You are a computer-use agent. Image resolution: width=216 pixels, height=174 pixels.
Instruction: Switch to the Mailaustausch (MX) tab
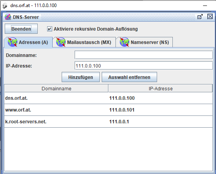pyautogui.click(x=84, y=42)
